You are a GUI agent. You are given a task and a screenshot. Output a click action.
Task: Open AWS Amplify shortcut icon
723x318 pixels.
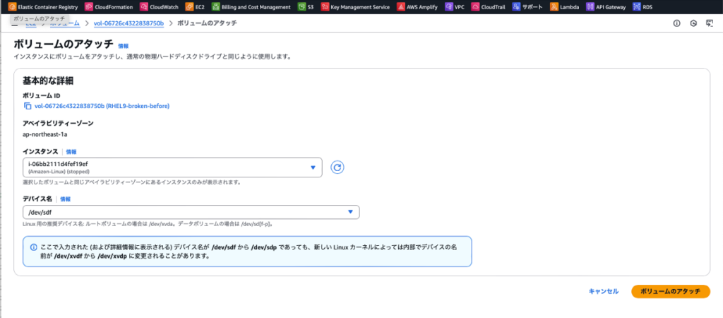click(x=401, y=7)
